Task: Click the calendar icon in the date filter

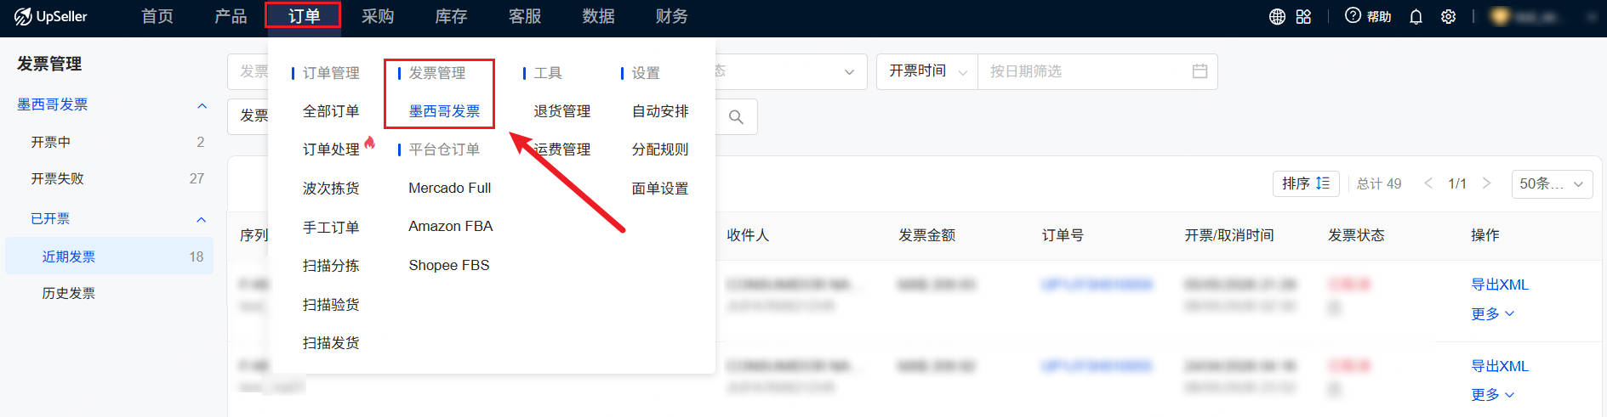Action: click(1200, 71)
